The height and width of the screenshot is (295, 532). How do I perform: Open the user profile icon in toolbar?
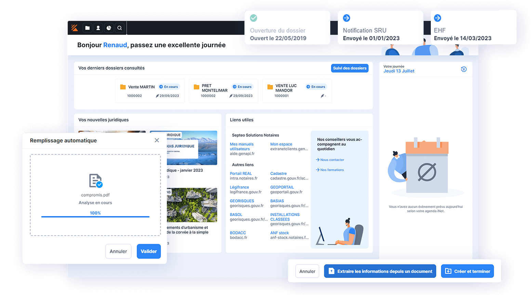pyautogui.click(x=98, y=28)
